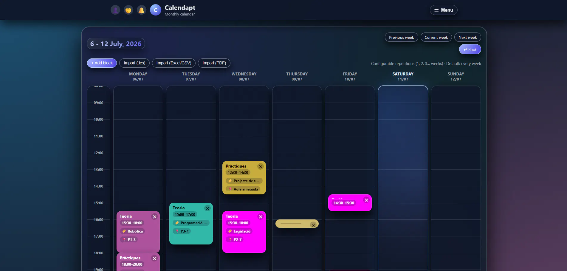Open the Tuesday Teoria block title
Image resolution: width=567 pixels, height=271 pixels.
click(x=179, y=208)
